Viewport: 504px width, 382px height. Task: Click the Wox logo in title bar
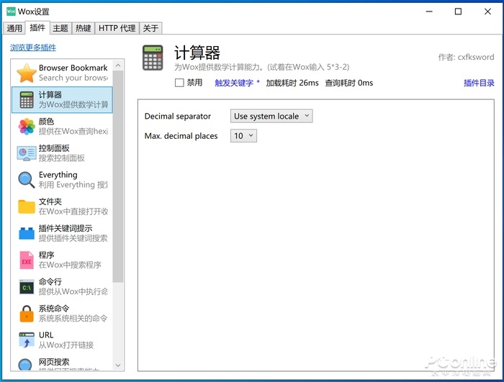[11, 12]
